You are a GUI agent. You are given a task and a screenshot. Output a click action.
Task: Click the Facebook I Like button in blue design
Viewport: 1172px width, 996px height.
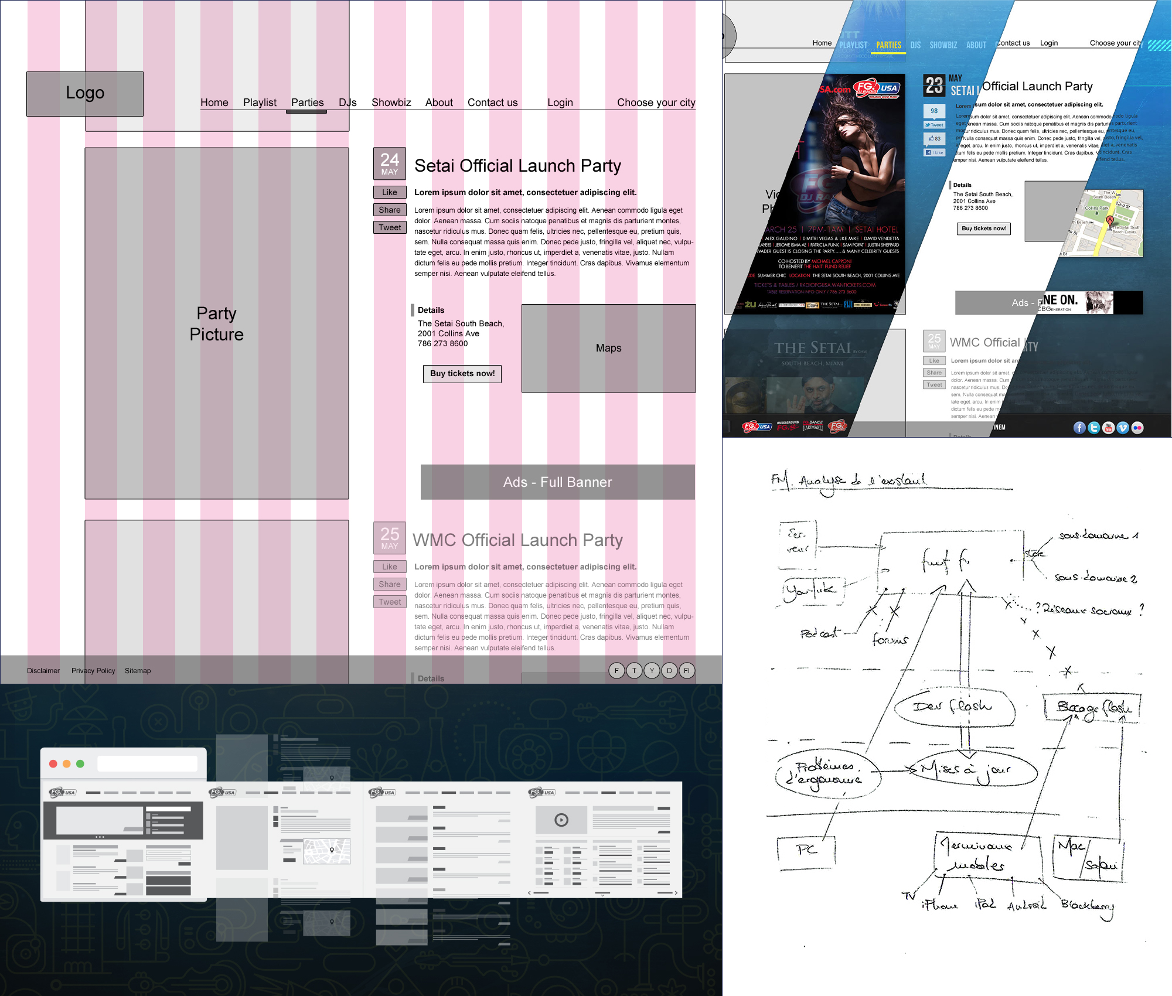(934, 152)
